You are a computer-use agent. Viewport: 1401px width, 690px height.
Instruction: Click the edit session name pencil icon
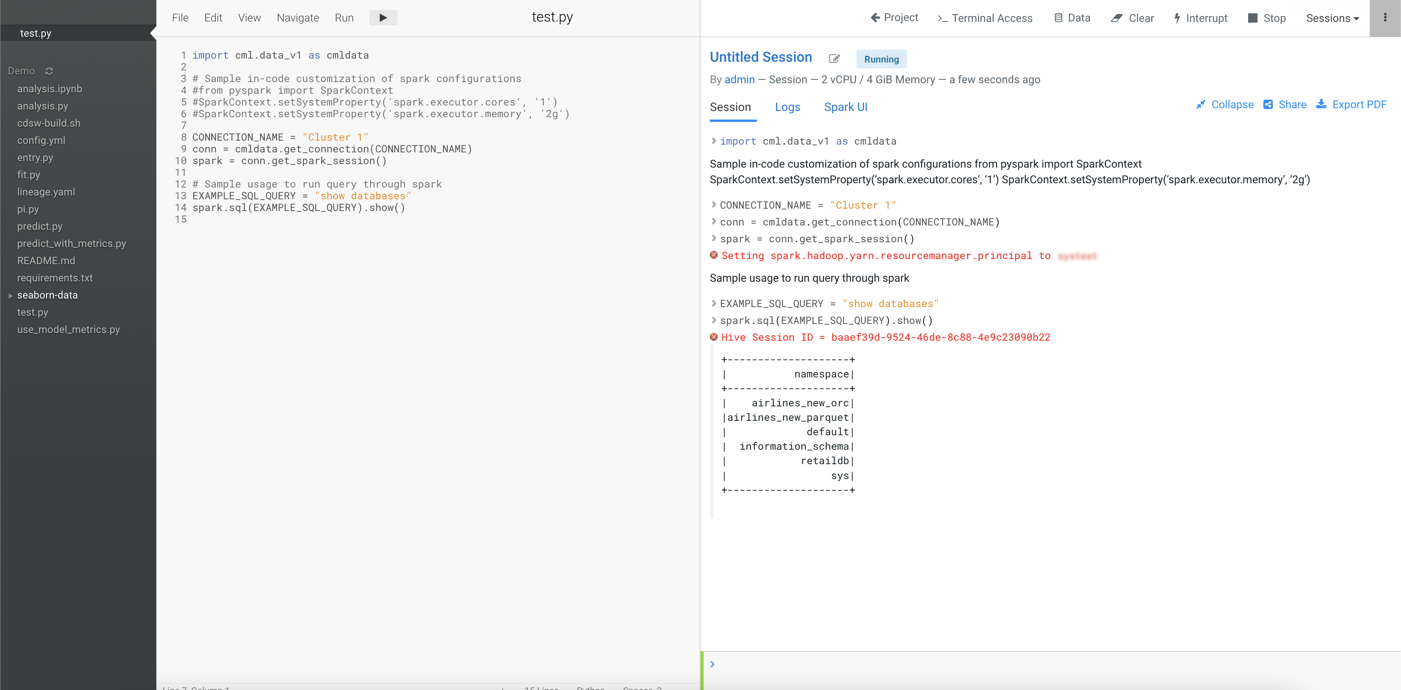[834, 59]
